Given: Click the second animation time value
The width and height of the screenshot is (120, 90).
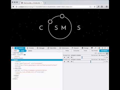Looking at the screenshot, I should pyautogui.click(x=106, y=61).
